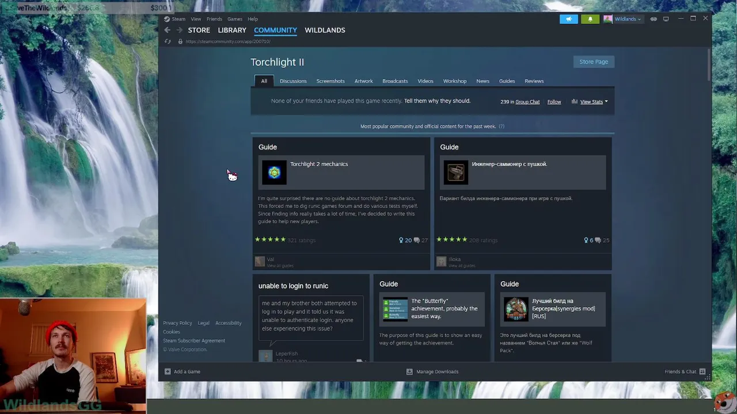Open the Friends & Chat icon

tap(702, 371)
